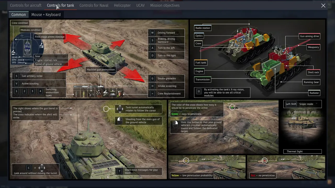Click the First-stage ammo stowage label
Screen dimensions: 335x188
coord(50,37)
